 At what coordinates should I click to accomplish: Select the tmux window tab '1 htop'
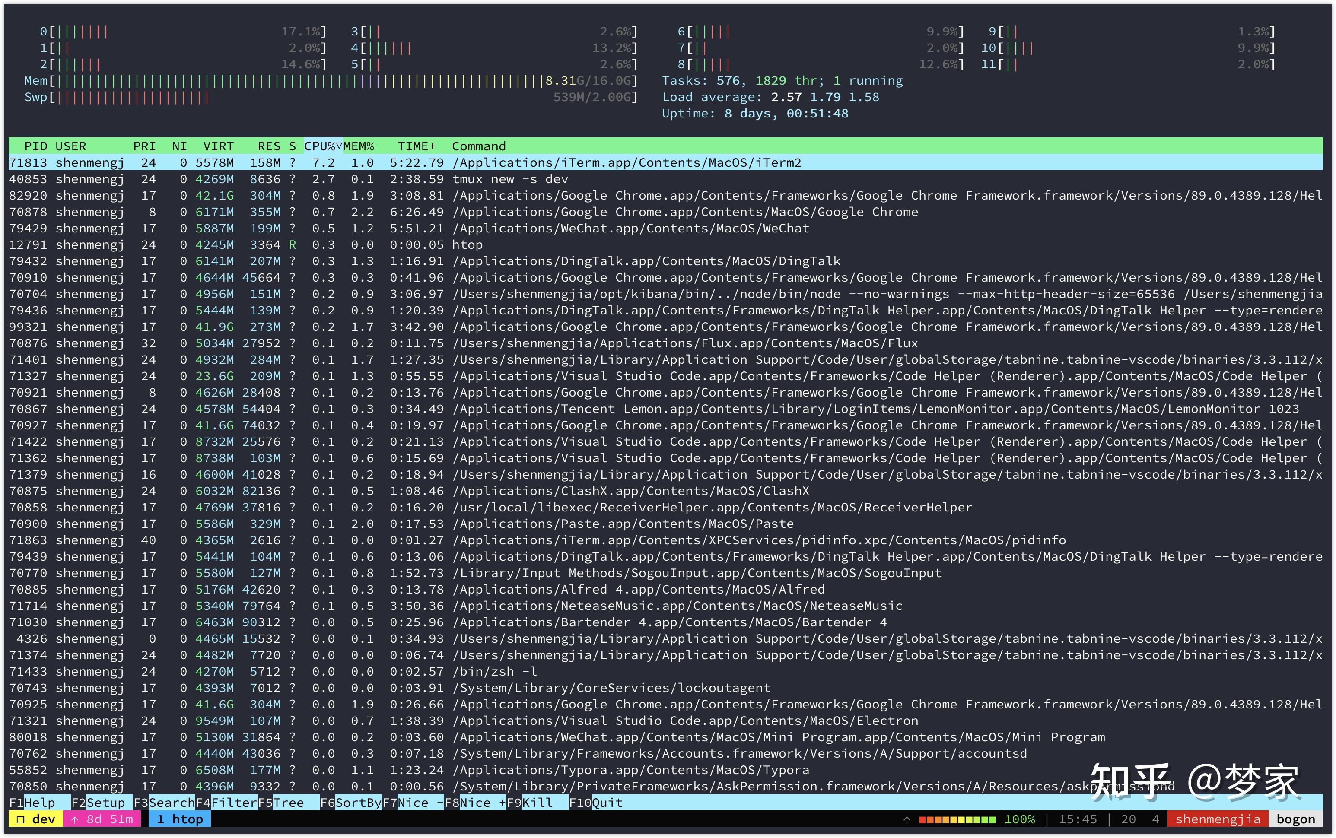180,819
